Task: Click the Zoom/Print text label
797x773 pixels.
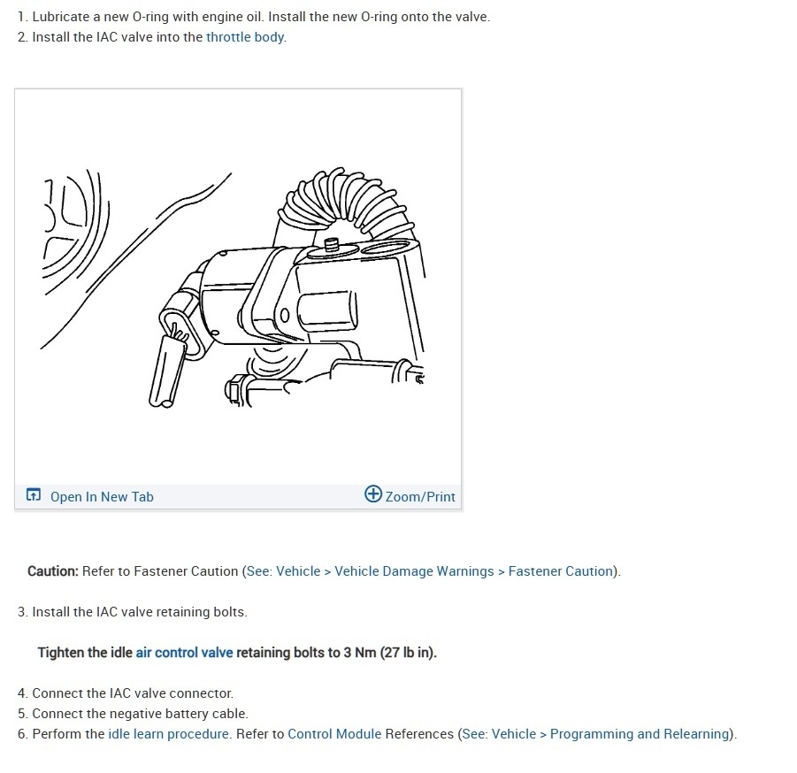Action: (420, 496)
